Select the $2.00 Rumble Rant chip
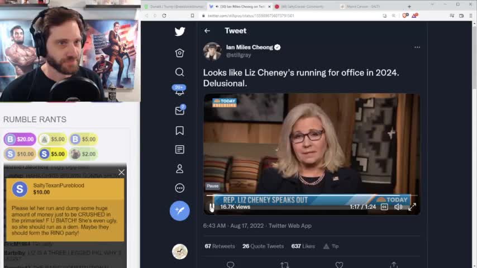Viewport: 477px width, 268px height. 83,154
